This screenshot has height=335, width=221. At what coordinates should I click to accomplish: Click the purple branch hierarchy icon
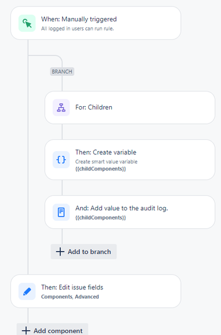[x=61, y=107]
